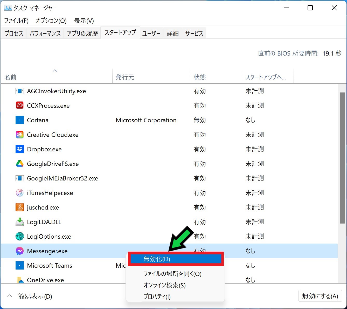This screenshot has width=347, height=309.
Task: Click Microsoft Corporation publisher for Cortana
Action: (x=146, y=120)
